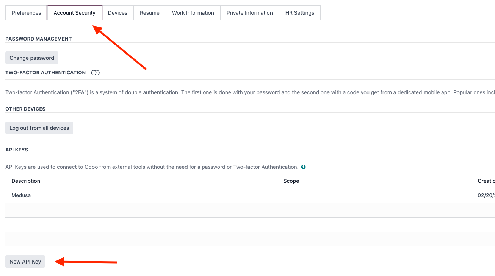
Task: Create a New API Key
Action: [25, 261]
